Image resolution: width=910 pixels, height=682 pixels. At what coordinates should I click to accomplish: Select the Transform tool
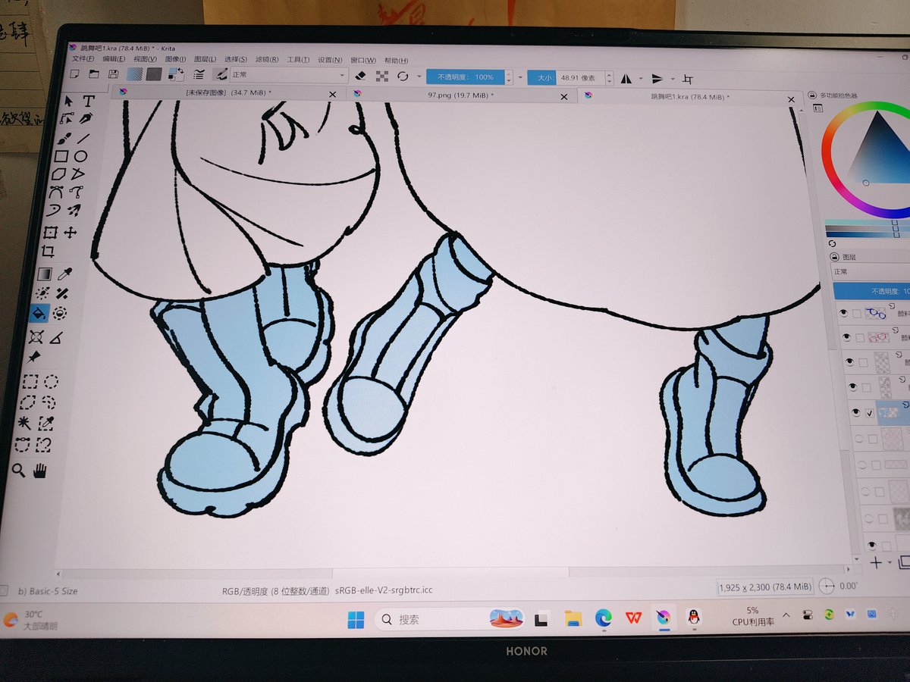tap(52, 233)
